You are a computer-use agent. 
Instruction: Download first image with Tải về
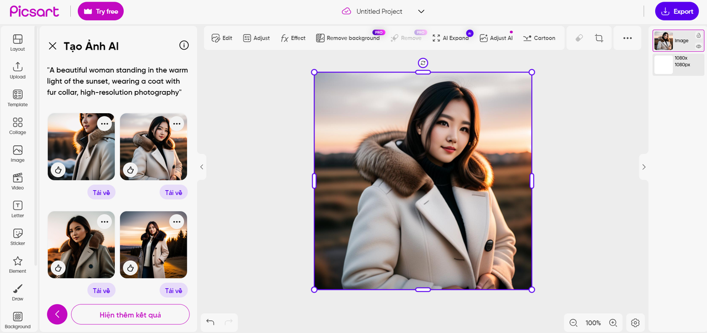[101, 192]
